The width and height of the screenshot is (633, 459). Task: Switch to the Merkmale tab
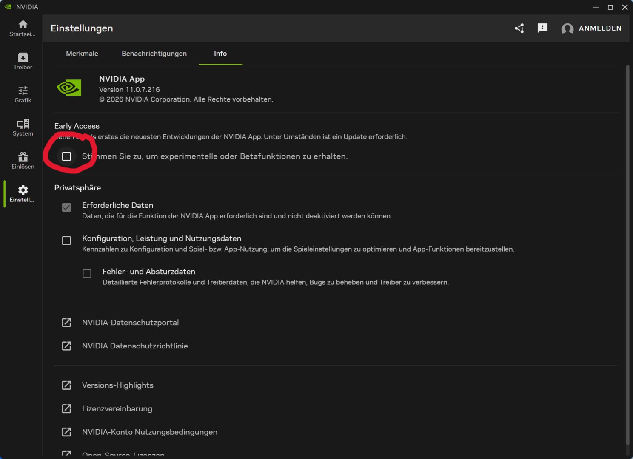coord(82,54)
